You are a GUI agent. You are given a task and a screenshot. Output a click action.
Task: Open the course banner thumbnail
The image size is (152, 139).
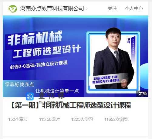click(76, 56)
